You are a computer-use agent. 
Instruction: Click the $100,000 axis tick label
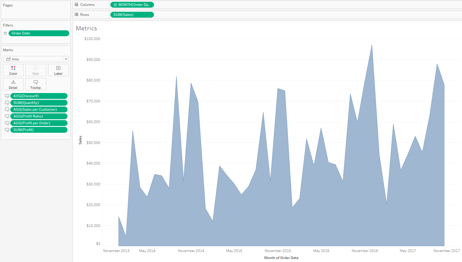coord(92,39)
